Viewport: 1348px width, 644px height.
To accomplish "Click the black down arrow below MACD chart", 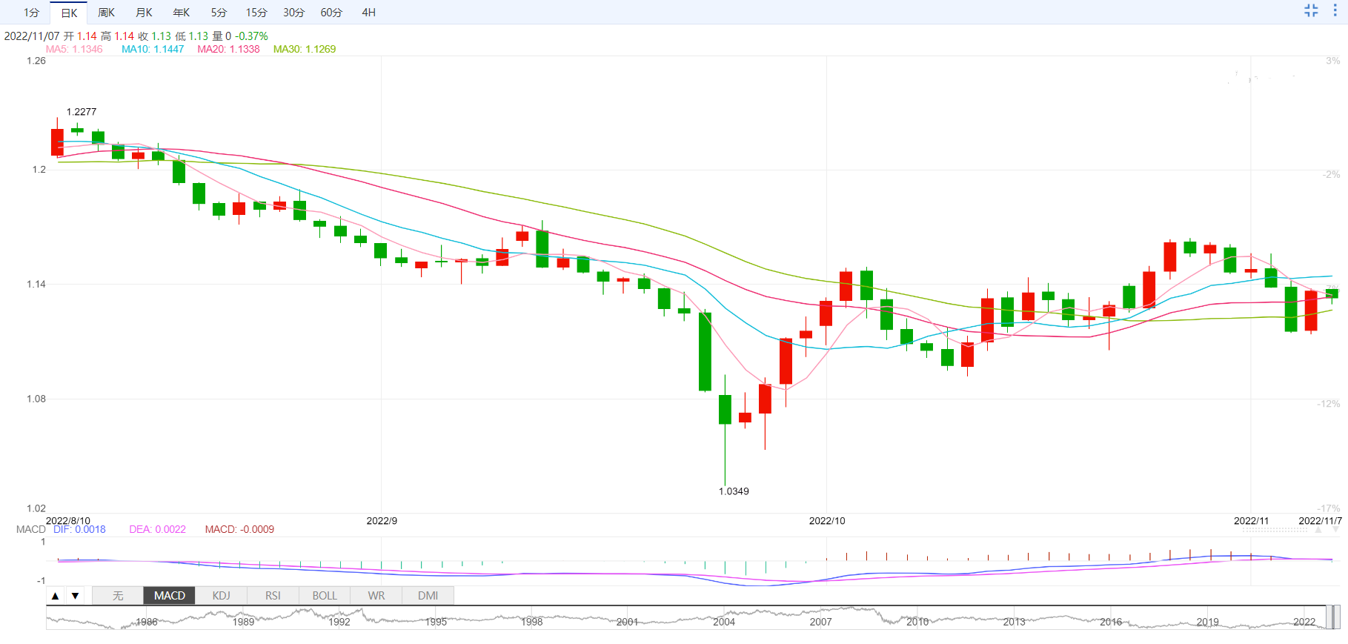I will click(75, 596).
